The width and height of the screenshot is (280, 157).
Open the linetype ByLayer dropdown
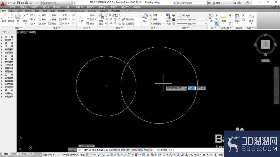(192, 23)
